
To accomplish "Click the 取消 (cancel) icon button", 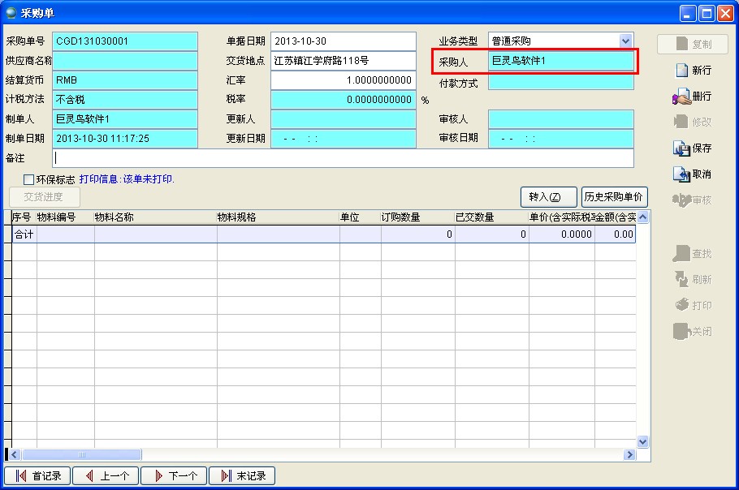I will click(x=693, y=174).
